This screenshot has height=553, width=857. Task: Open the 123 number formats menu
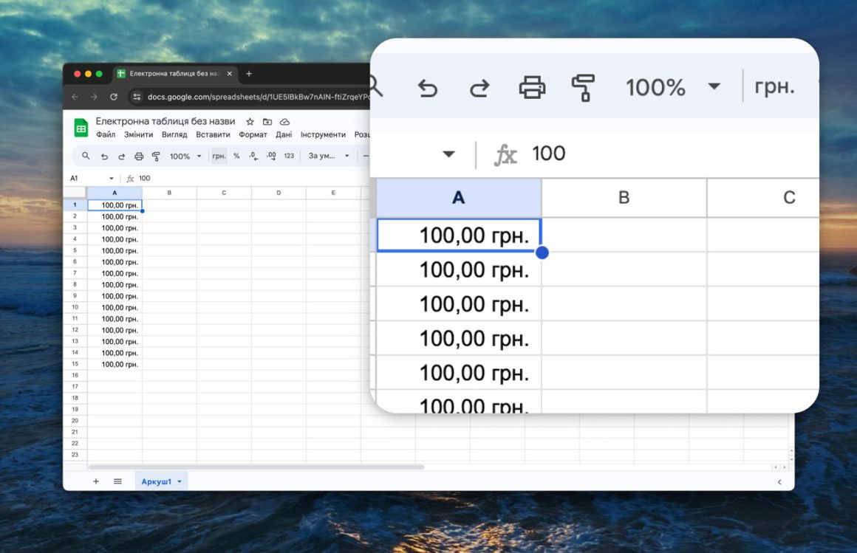click(x=289, y=156)
